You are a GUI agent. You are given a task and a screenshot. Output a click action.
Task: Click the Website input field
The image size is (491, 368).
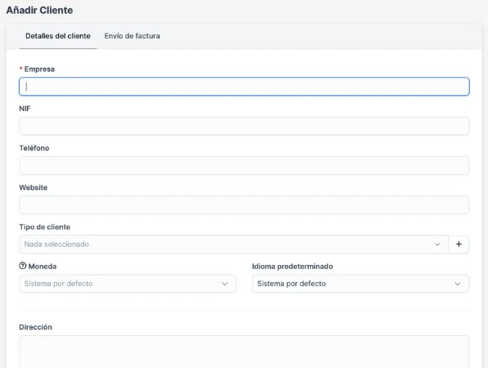tap(244, 204)
